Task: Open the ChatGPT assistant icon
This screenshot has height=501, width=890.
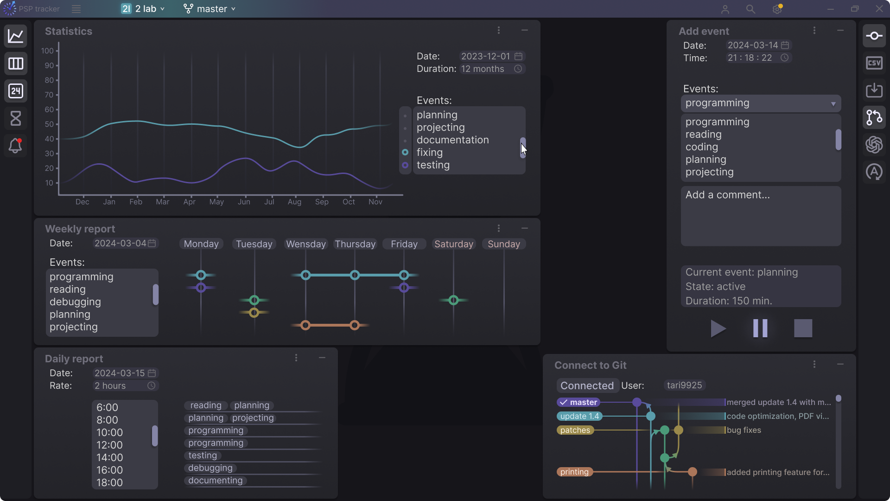Action: (x=874, y=145)
